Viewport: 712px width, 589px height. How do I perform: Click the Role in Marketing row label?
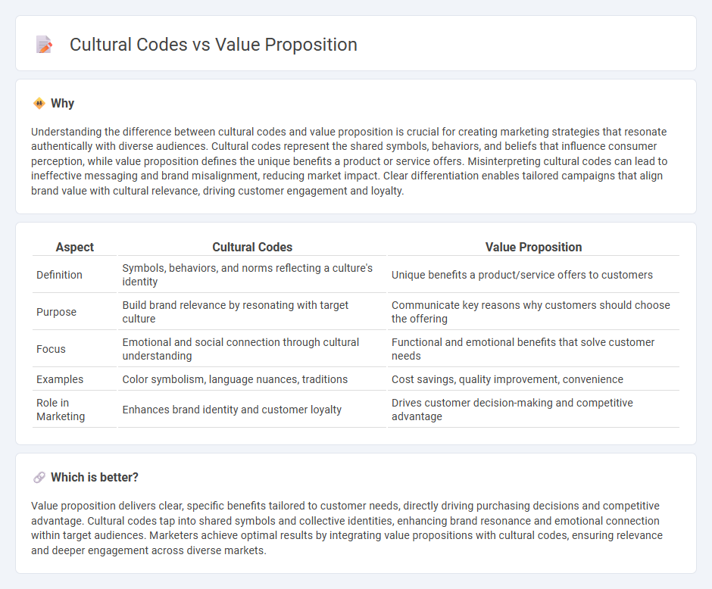coord(61,410)
